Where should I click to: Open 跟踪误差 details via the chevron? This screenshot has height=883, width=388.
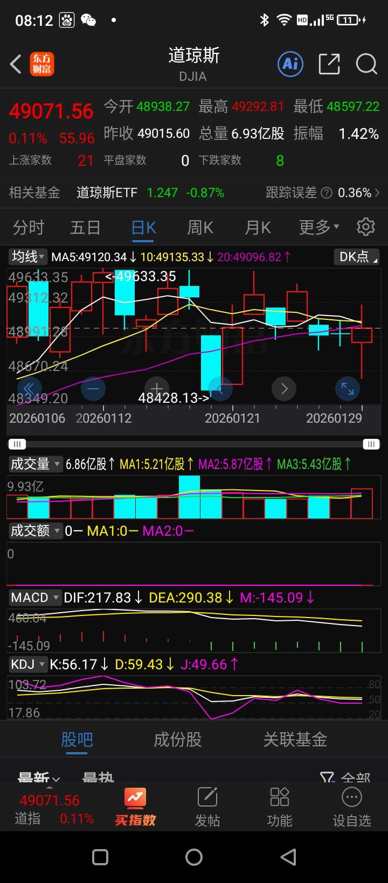tap(377, 193)
